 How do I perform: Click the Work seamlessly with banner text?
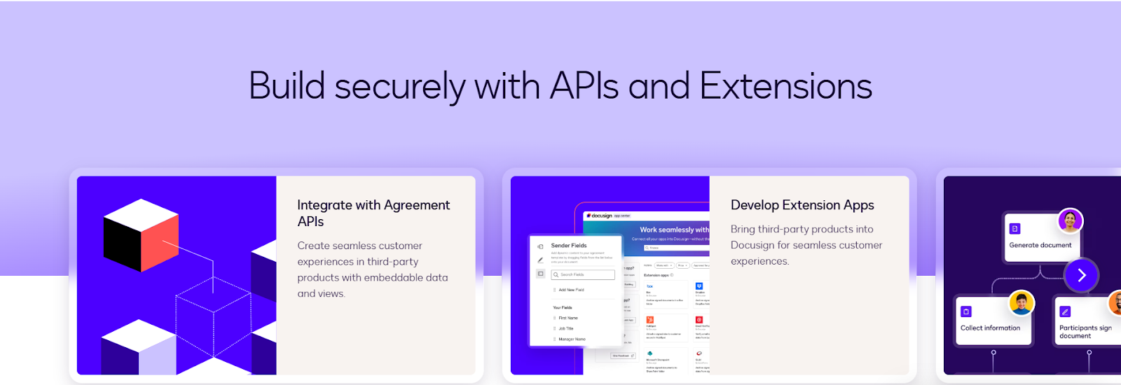click(674, 230)
